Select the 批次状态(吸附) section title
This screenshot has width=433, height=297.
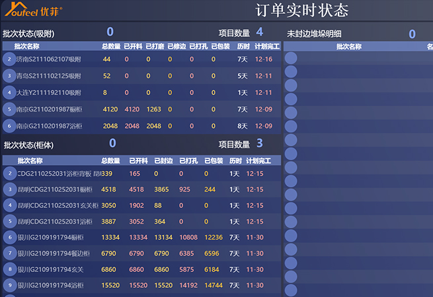coord(28,33)
